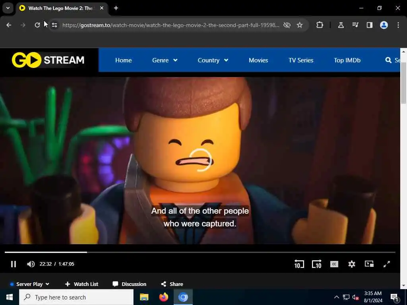Open a new browser tab
Viewport: 407px width, 305px height.
[116, 8]
